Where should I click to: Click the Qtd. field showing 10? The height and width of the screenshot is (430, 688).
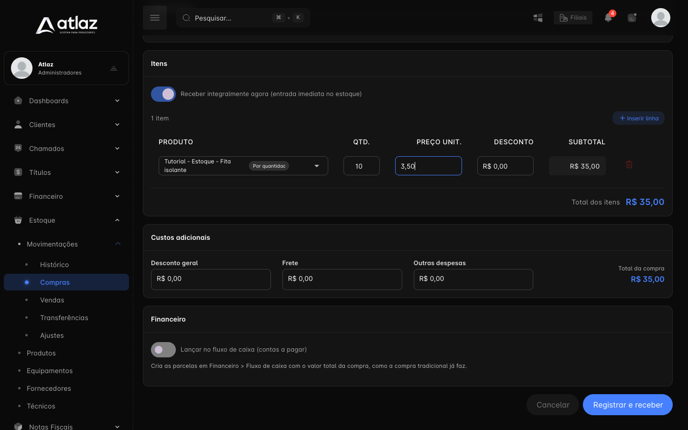coord(362,166)
